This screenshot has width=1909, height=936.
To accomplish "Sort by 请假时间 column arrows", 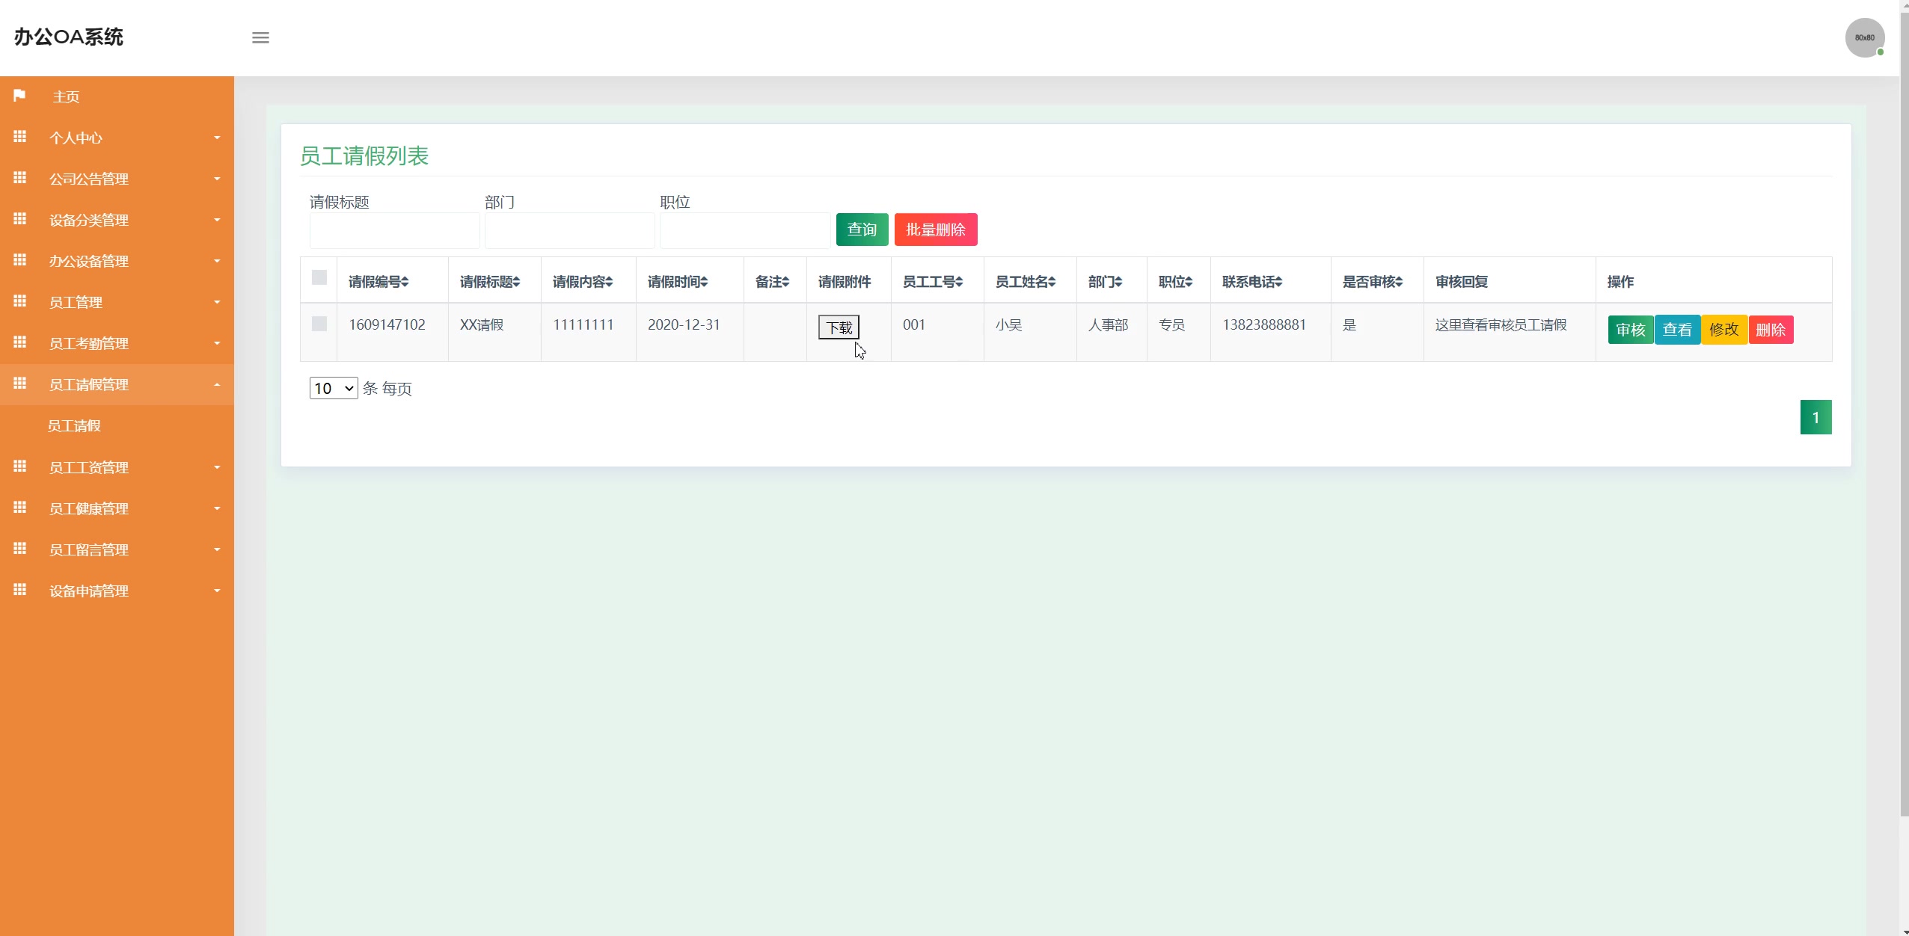I will tap(704, 282).
